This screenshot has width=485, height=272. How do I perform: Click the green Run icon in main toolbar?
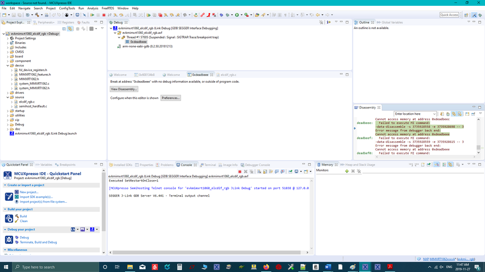click(237, 15)
